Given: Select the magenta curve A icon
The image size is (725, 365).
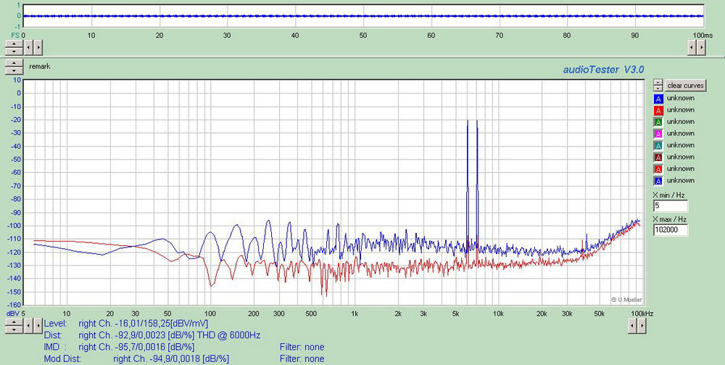Looking at the screenshot, I should pyautogui.click(x=658, y=134).
